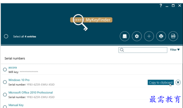Maximize the MyKeyFinder window

click(x=173, y=6)
